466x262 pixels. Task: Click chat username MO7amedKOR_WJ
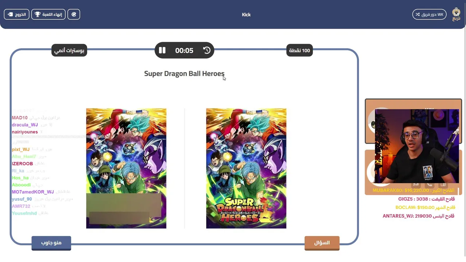point(33,192)
